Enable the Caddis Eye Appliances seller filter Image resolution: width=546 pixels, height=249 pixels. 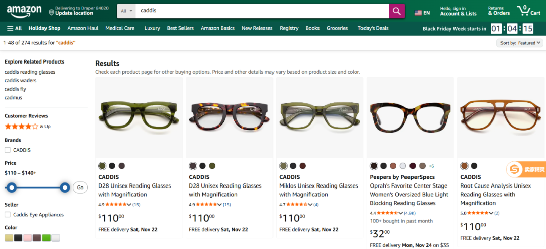pos(8,214)
